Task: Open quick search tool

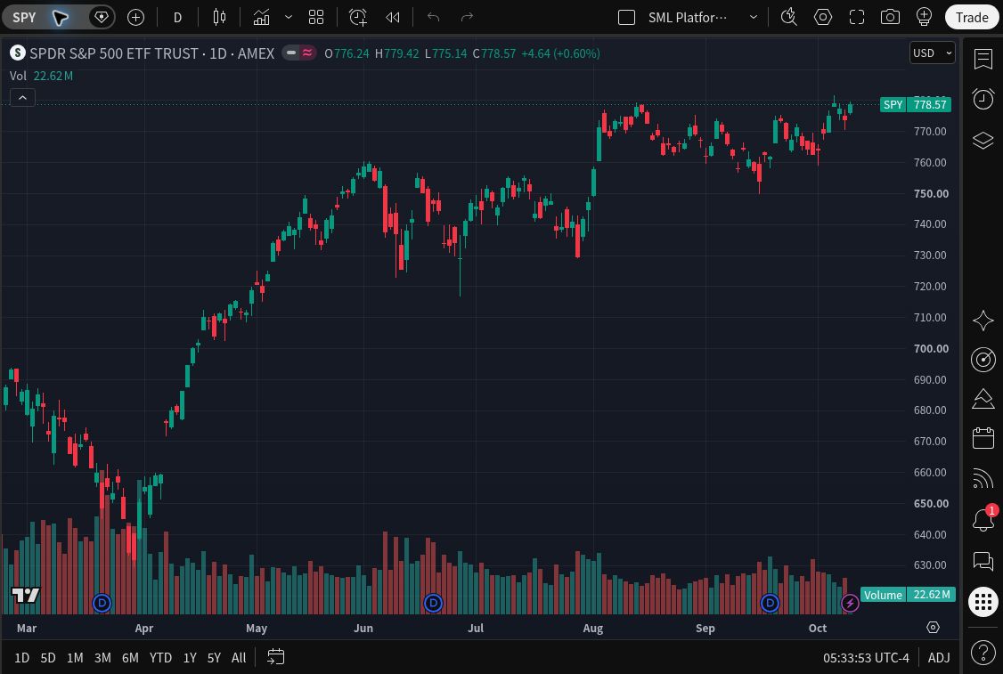Action: [788, 17]
